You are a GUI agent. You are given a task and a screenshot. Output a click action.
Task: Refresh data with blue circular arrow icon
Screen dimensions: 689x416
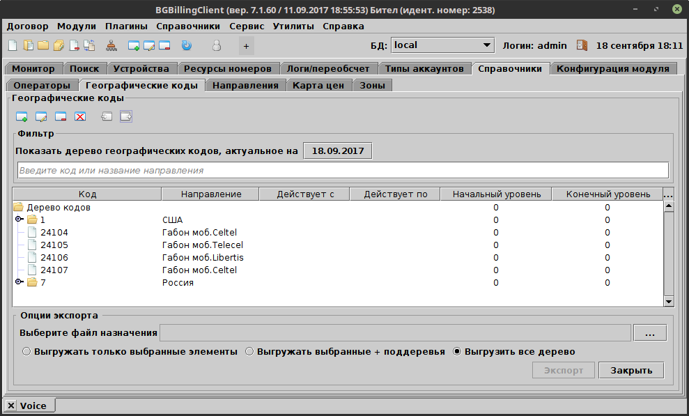[x=185, y=45]
